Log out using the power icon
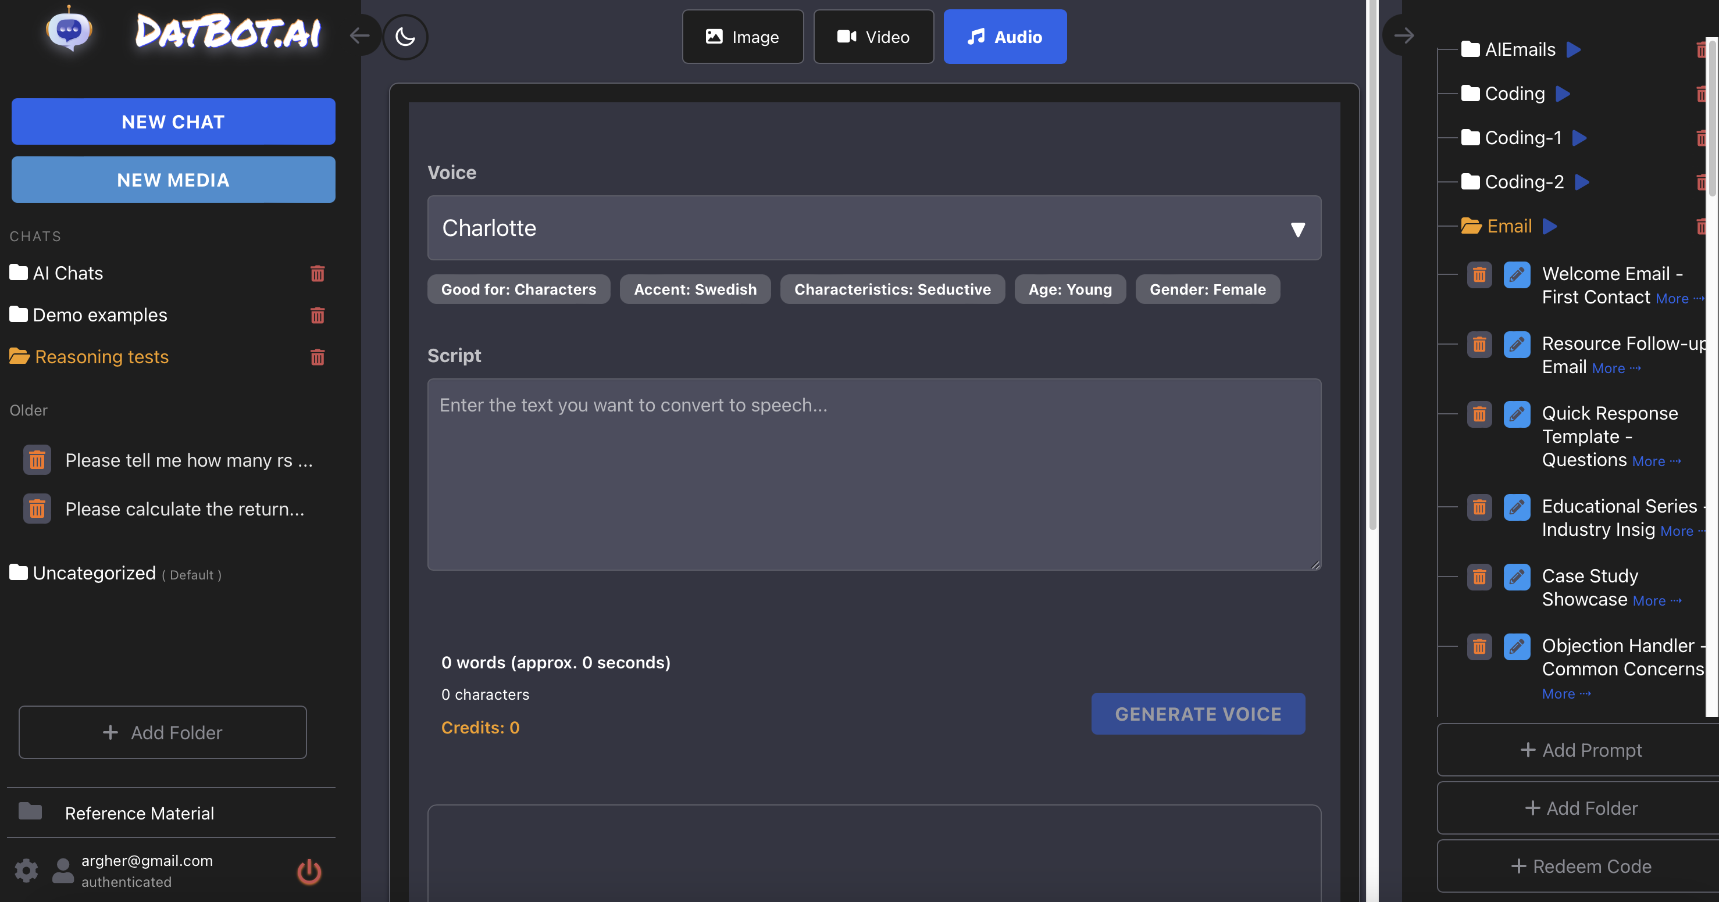This screenshot has width=1719, height=902. coord(309,871)
